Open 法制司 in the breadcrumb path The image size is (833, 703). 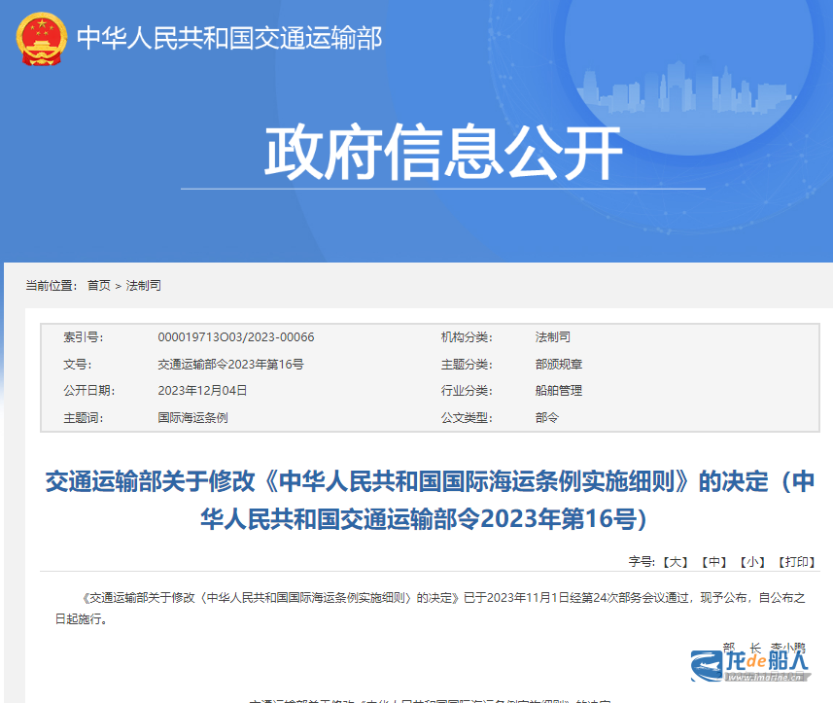click(143, 286)
